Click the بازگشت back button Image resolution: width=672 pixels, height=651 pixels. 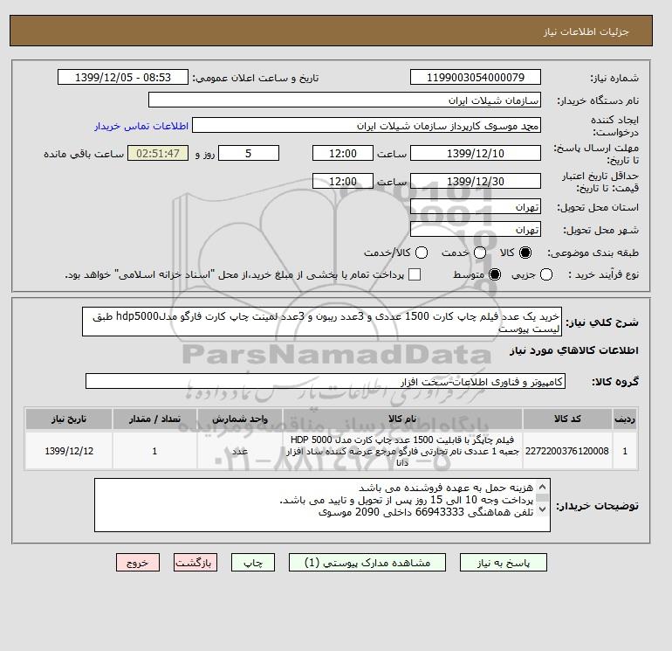(x=195, y=563)
